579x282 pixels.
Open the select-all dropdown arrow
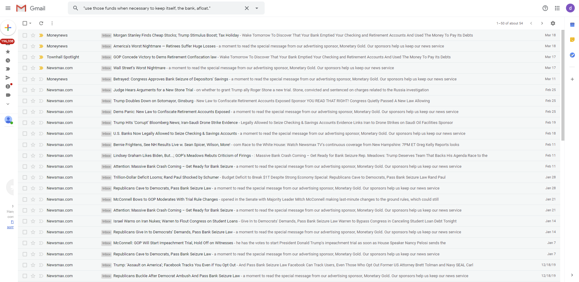[x=30, y=23]
